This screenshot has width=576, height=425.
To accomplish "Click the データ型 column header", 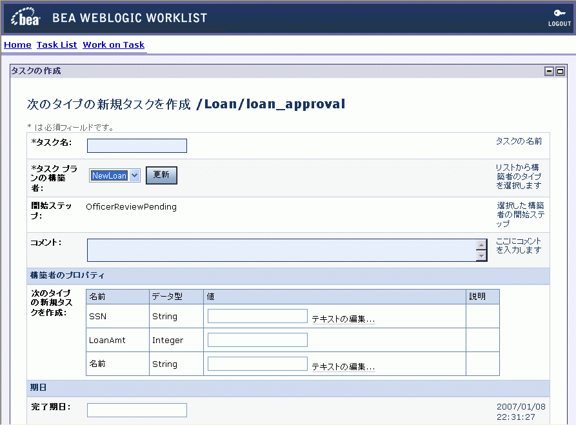I will click(176, 297).
